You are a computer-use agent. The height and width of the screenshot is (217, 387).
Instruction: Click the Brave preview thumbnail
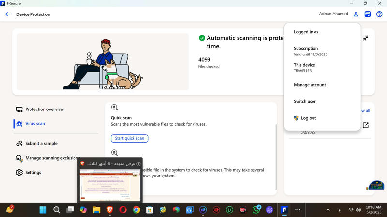110,186
